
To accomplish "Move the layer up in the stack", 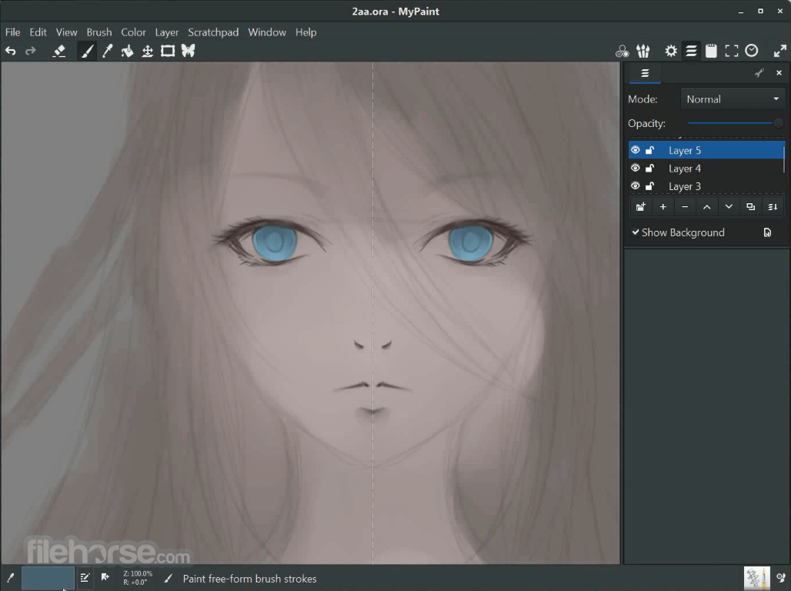I will (707, 207).
